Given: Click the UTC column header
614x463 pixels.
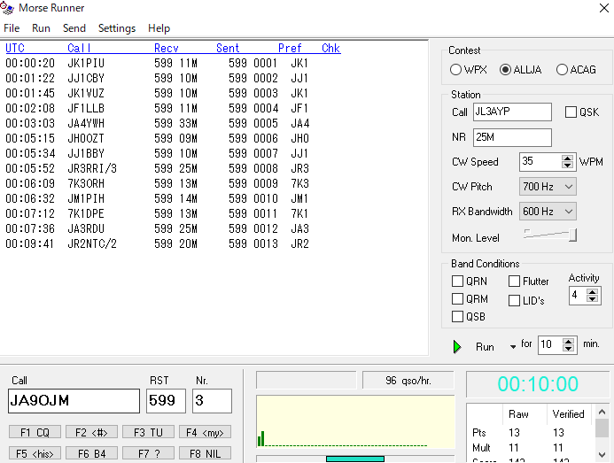Looking at the screenshot, I should [x=15, y=48].
